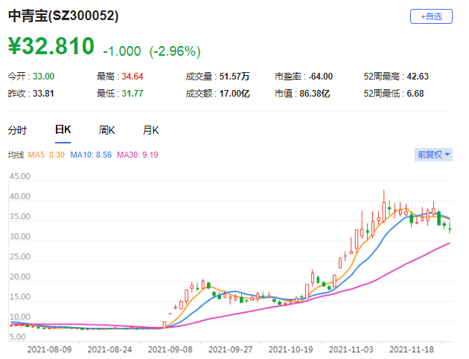Click the 2021-09-08 date axis label

click(170, 349)
